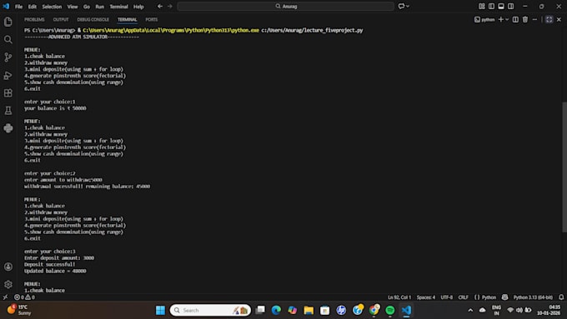
Task: Open the weather widget showing 15°C
Action: (19, 310)
